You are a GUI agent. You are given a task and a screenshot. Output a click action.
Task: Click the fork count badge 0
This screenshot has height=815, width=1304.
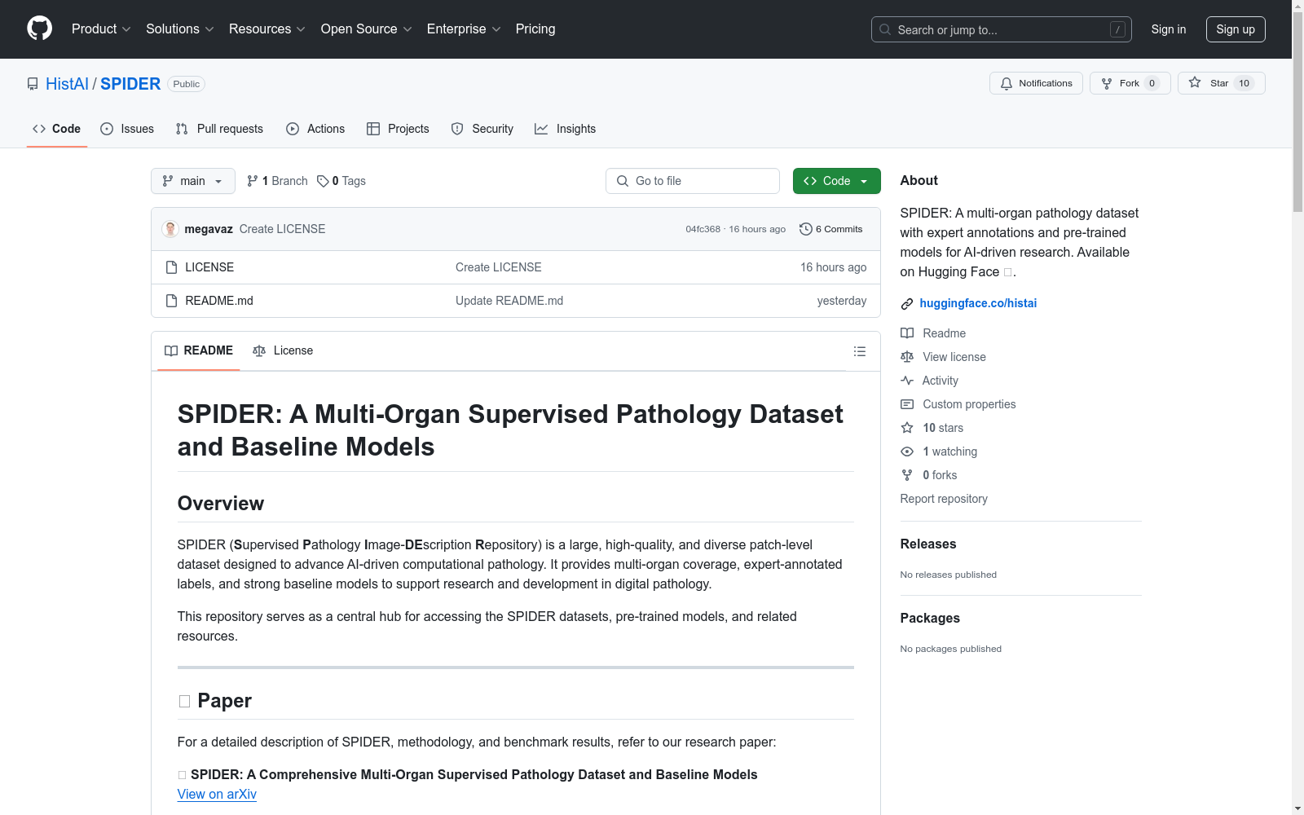pos(1152,83)
